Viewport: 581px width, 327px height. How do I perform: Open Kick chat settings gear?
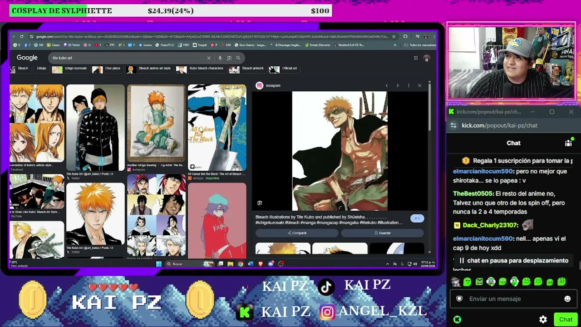pos(543,319)
